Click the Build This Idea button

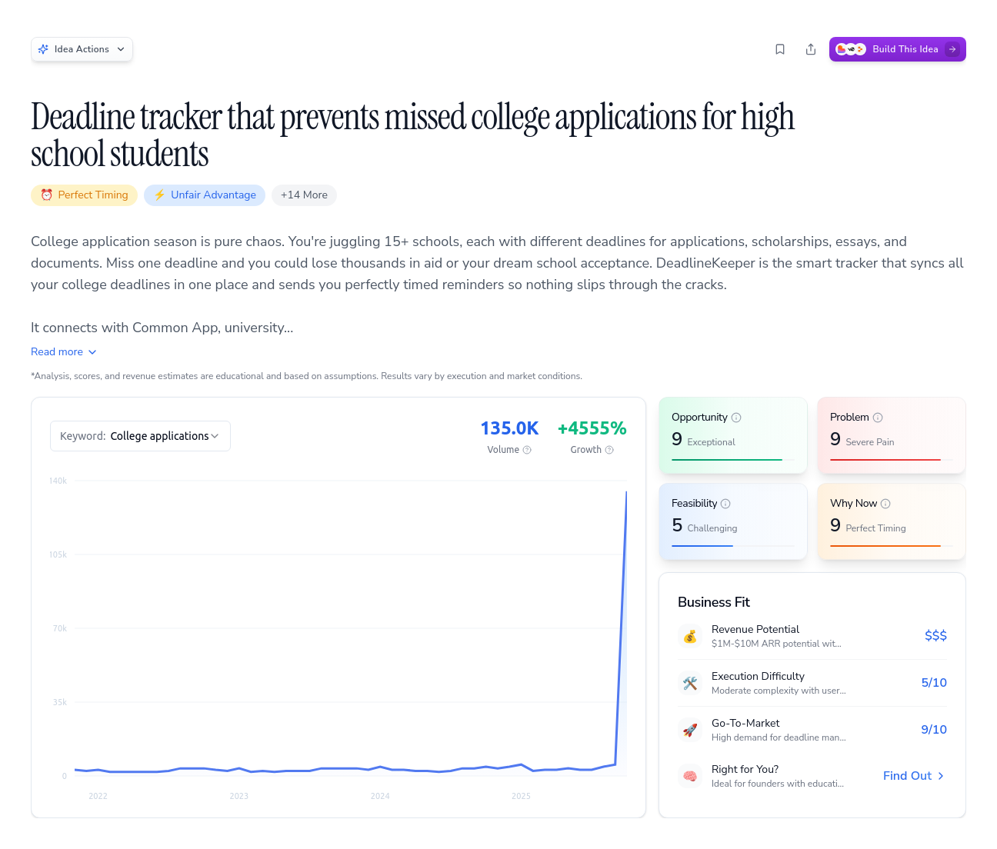(x=897, y=48)
